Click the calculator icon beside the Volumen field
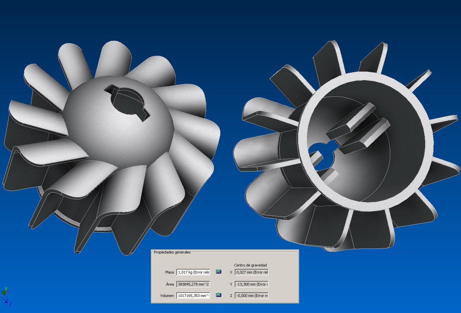461x313 pixels. (219, 295)
